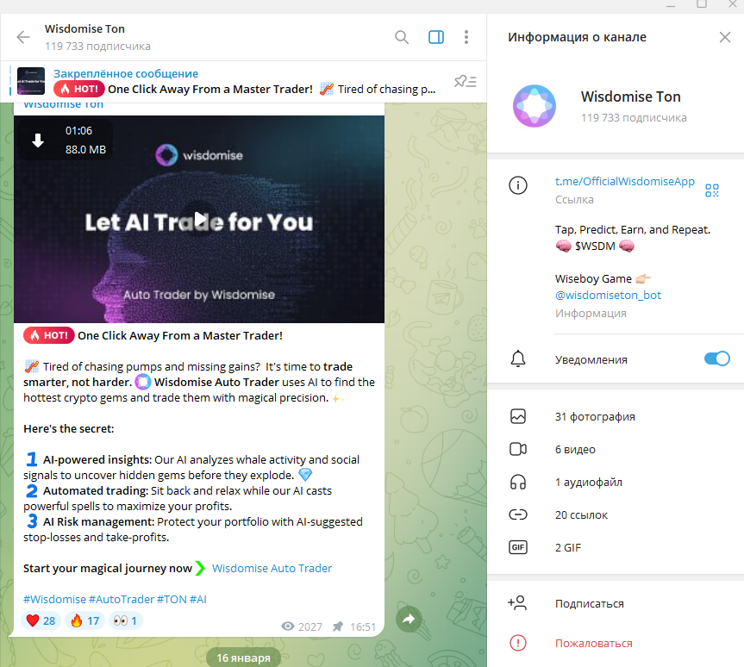This screenshot has width=744, height=667.
Task: Click Подписаться to join the channel
Action: [590, 603]
